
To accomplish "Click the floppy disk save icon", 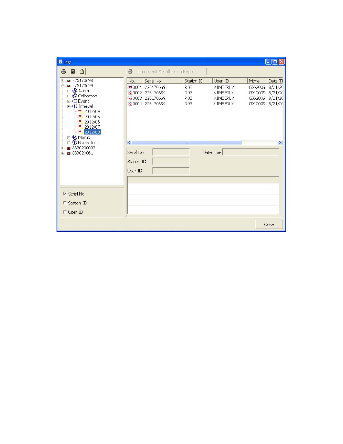I will pyautogui.click(x=73, y=71).
